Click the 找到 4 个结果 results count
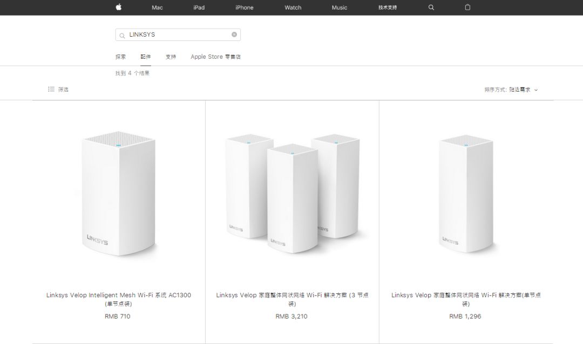The image size is (583, 344). coord(132,73)
